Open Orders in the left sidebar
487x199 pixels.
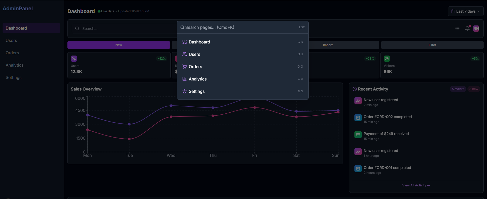[12, 53]
